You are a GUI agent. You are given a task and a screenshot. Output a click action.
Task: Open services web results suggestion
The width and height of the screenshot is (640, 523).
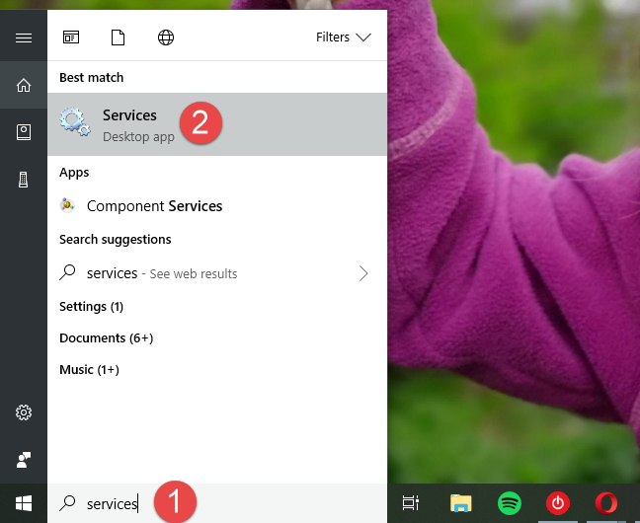(217, 273)
